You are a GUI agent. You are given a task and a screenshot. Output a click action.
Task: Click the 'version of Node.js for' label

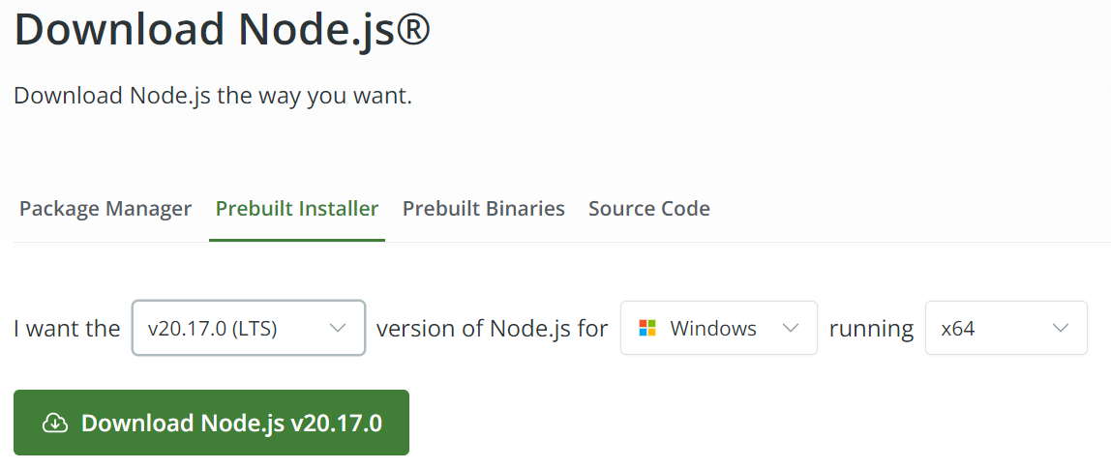tap(493, 329)
